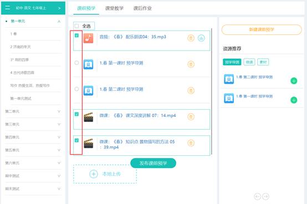307x204 pixels.
Task: Switch to the 课后作业 tab
Action: [142, 8]
